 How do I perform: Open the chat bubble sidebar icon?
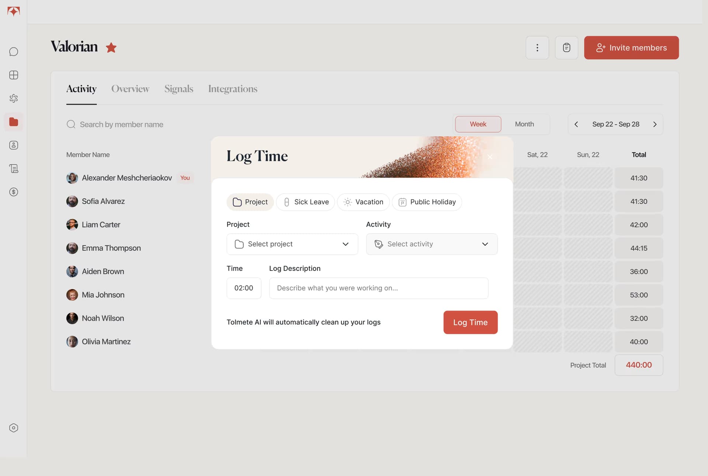[14, 52]
